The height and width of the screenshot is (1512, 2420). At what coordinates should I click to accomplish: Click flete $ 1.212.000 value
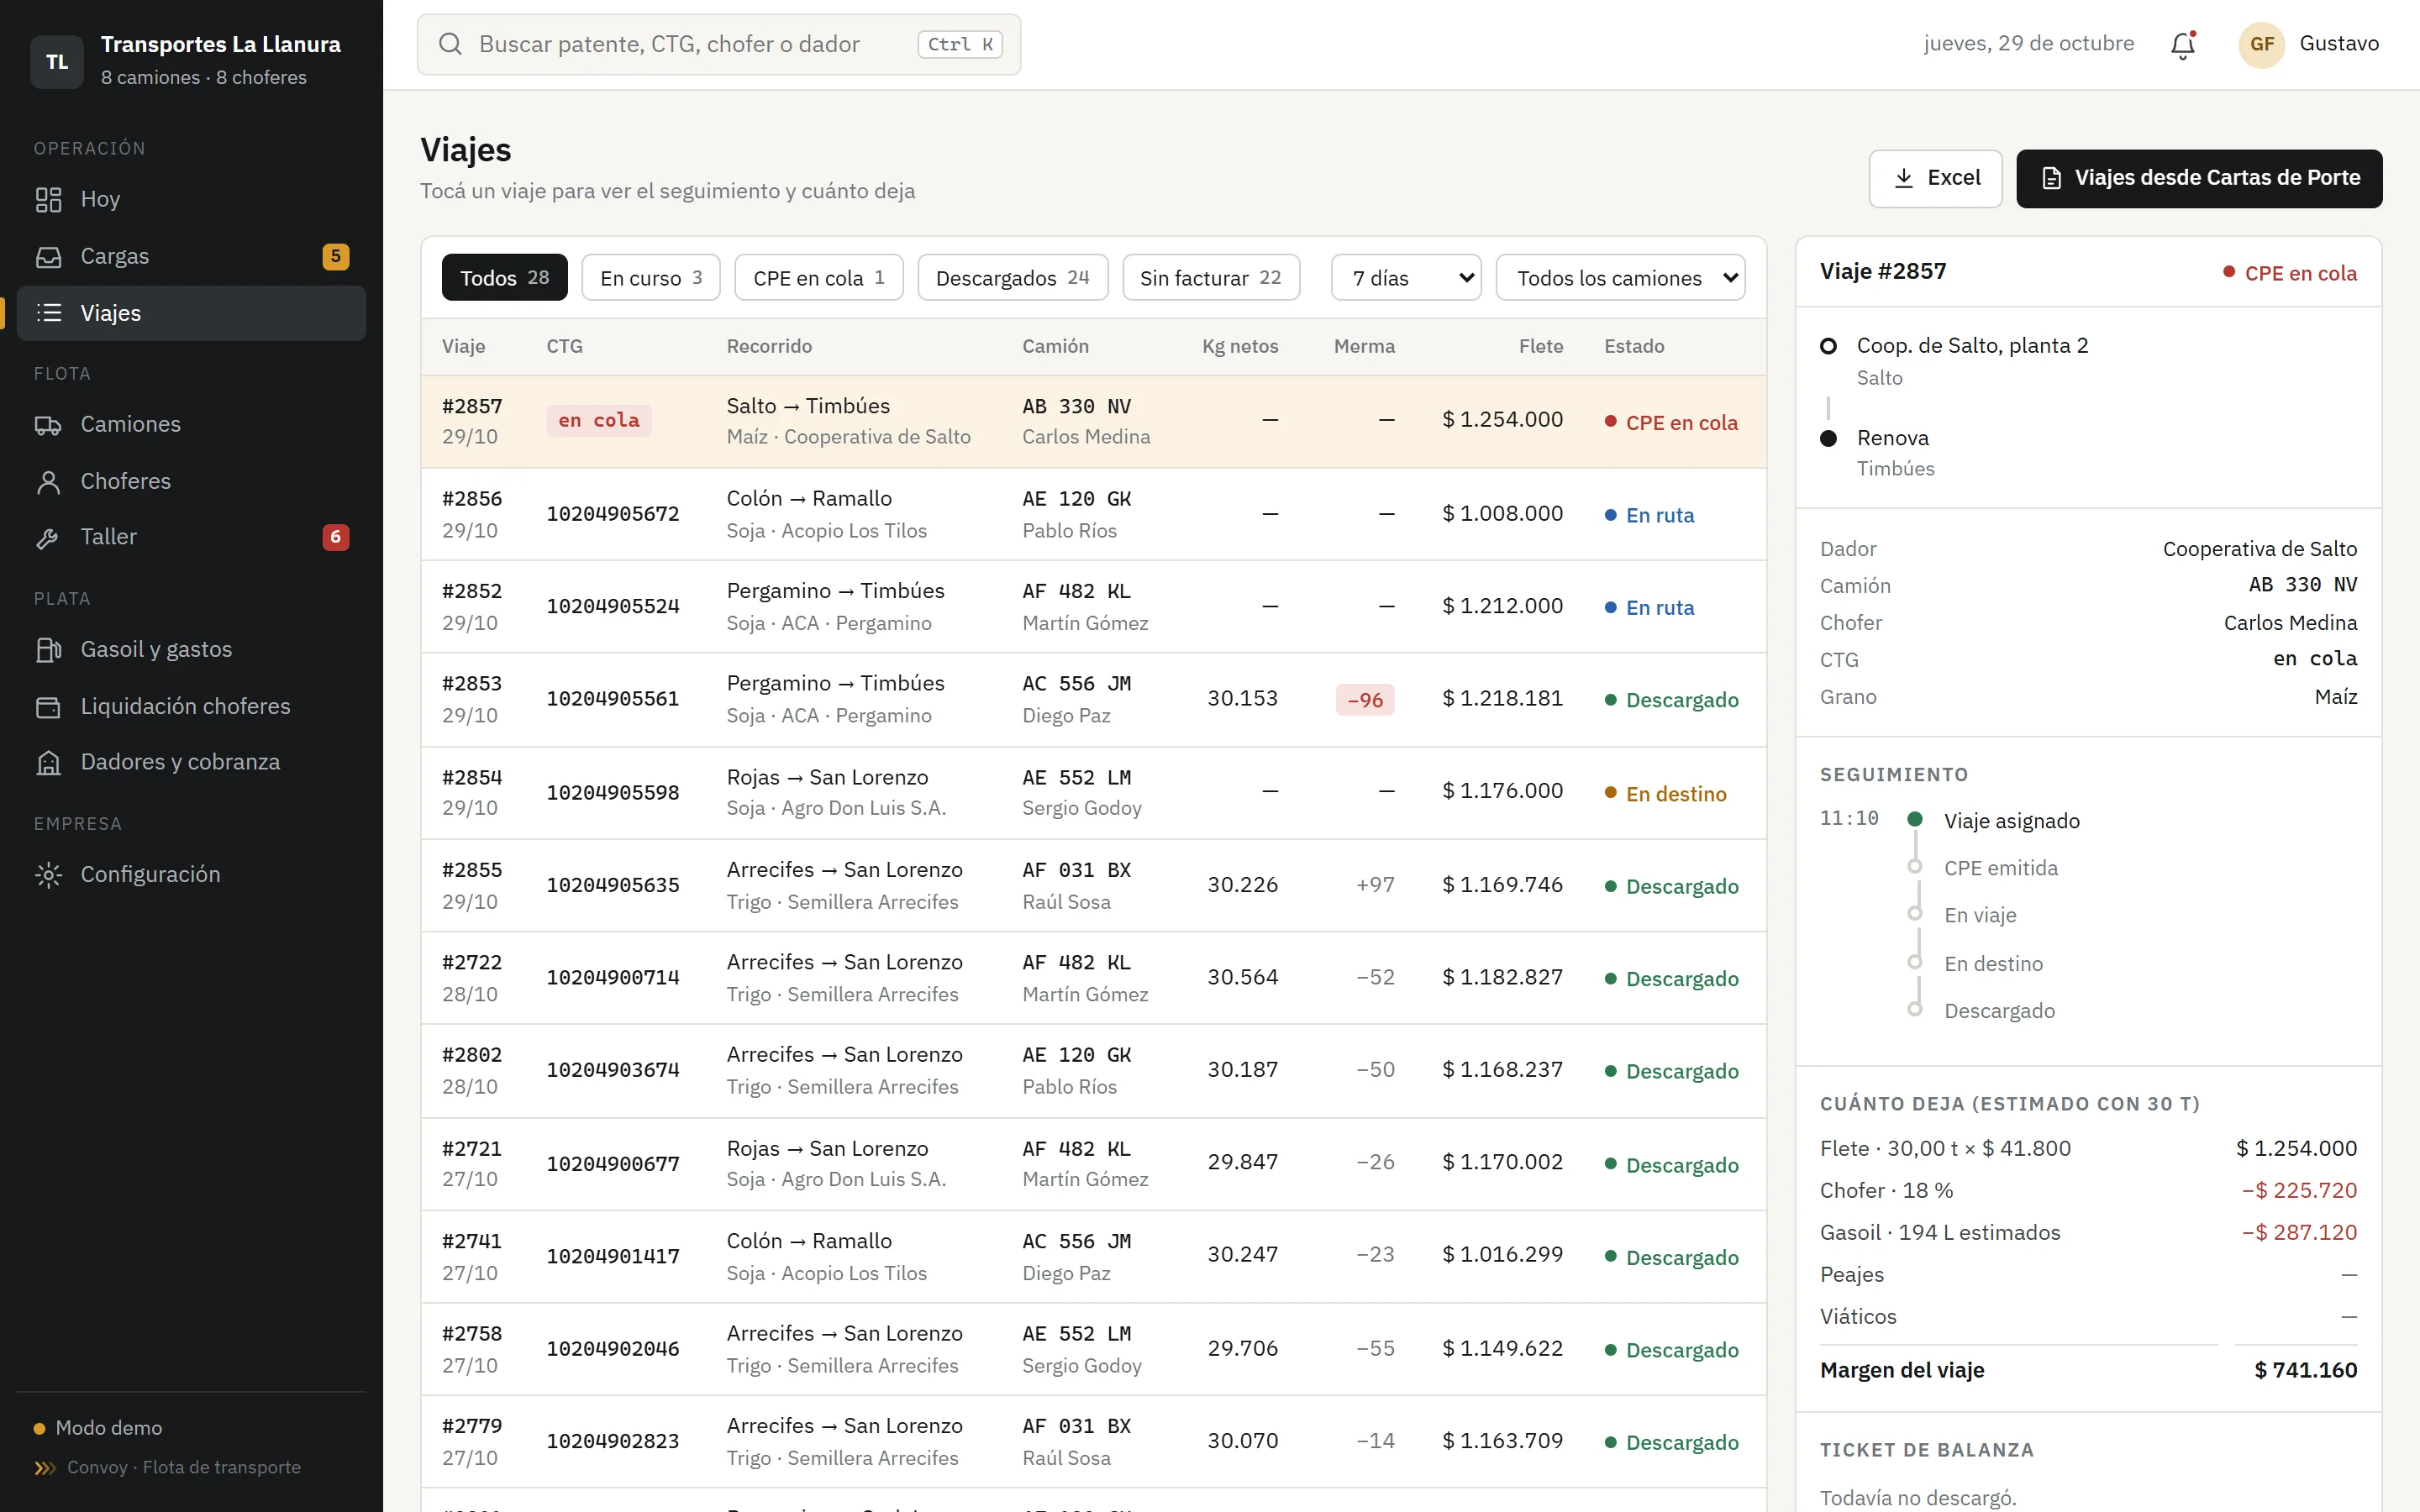click(1502, 606)
